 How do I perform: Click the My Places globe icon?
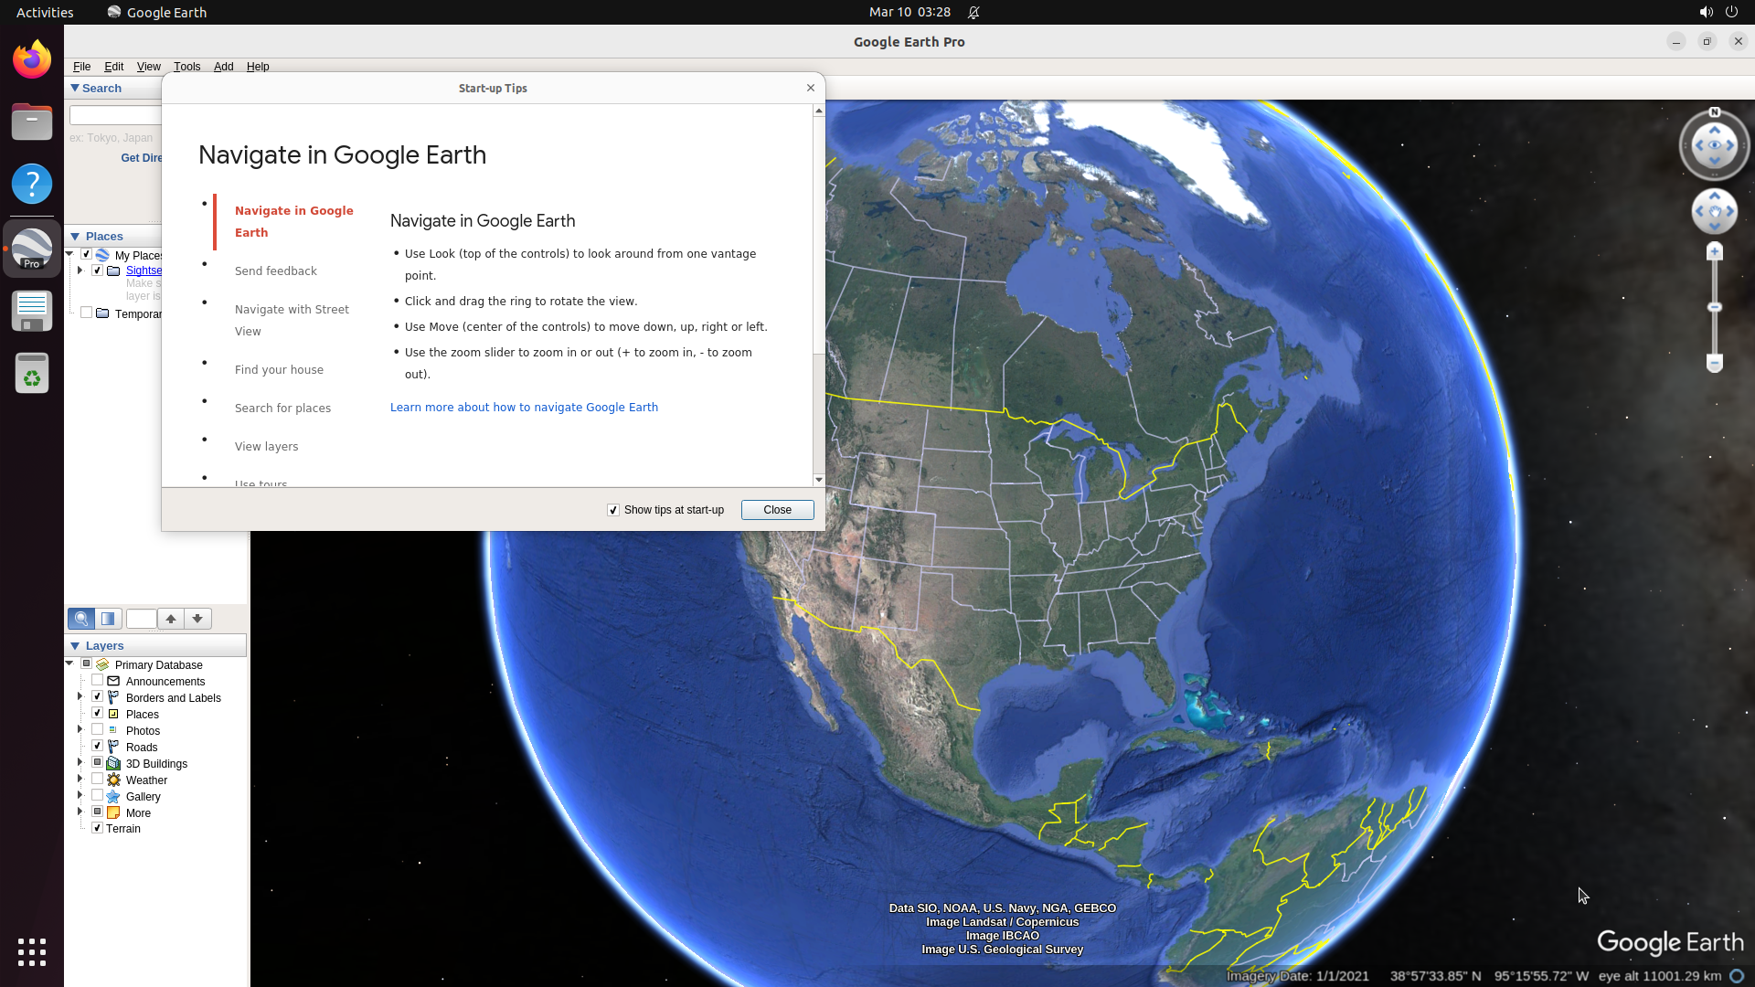click(102, 255)
